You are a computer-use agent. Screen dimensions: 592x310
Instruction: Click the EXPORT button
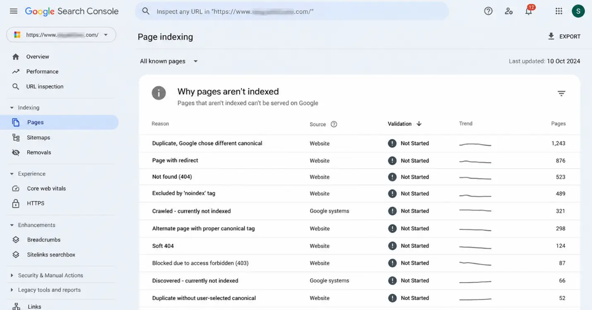(x=564, y=36)
